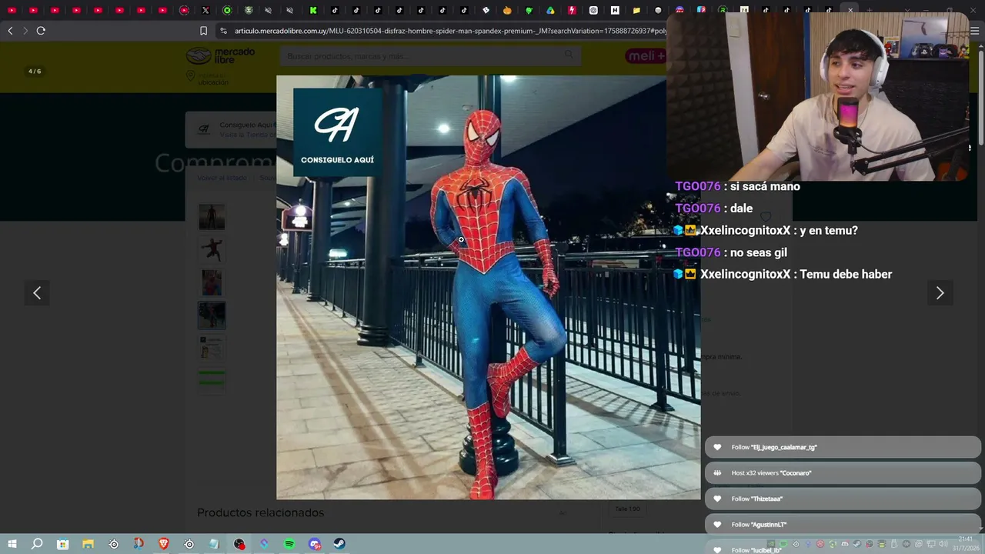Reload the MercadoLibre page
The height and width of the screenshot is (554, 985).
[x=41, y=31]
